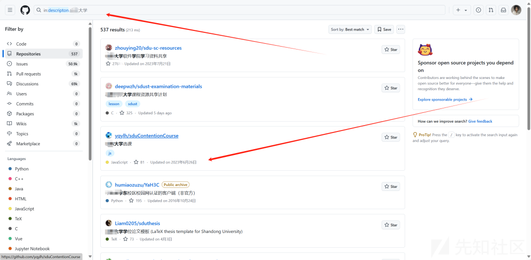Open the issues icon in header
The height and width of the screenshot is (260, 531).
tap(478, 10)
